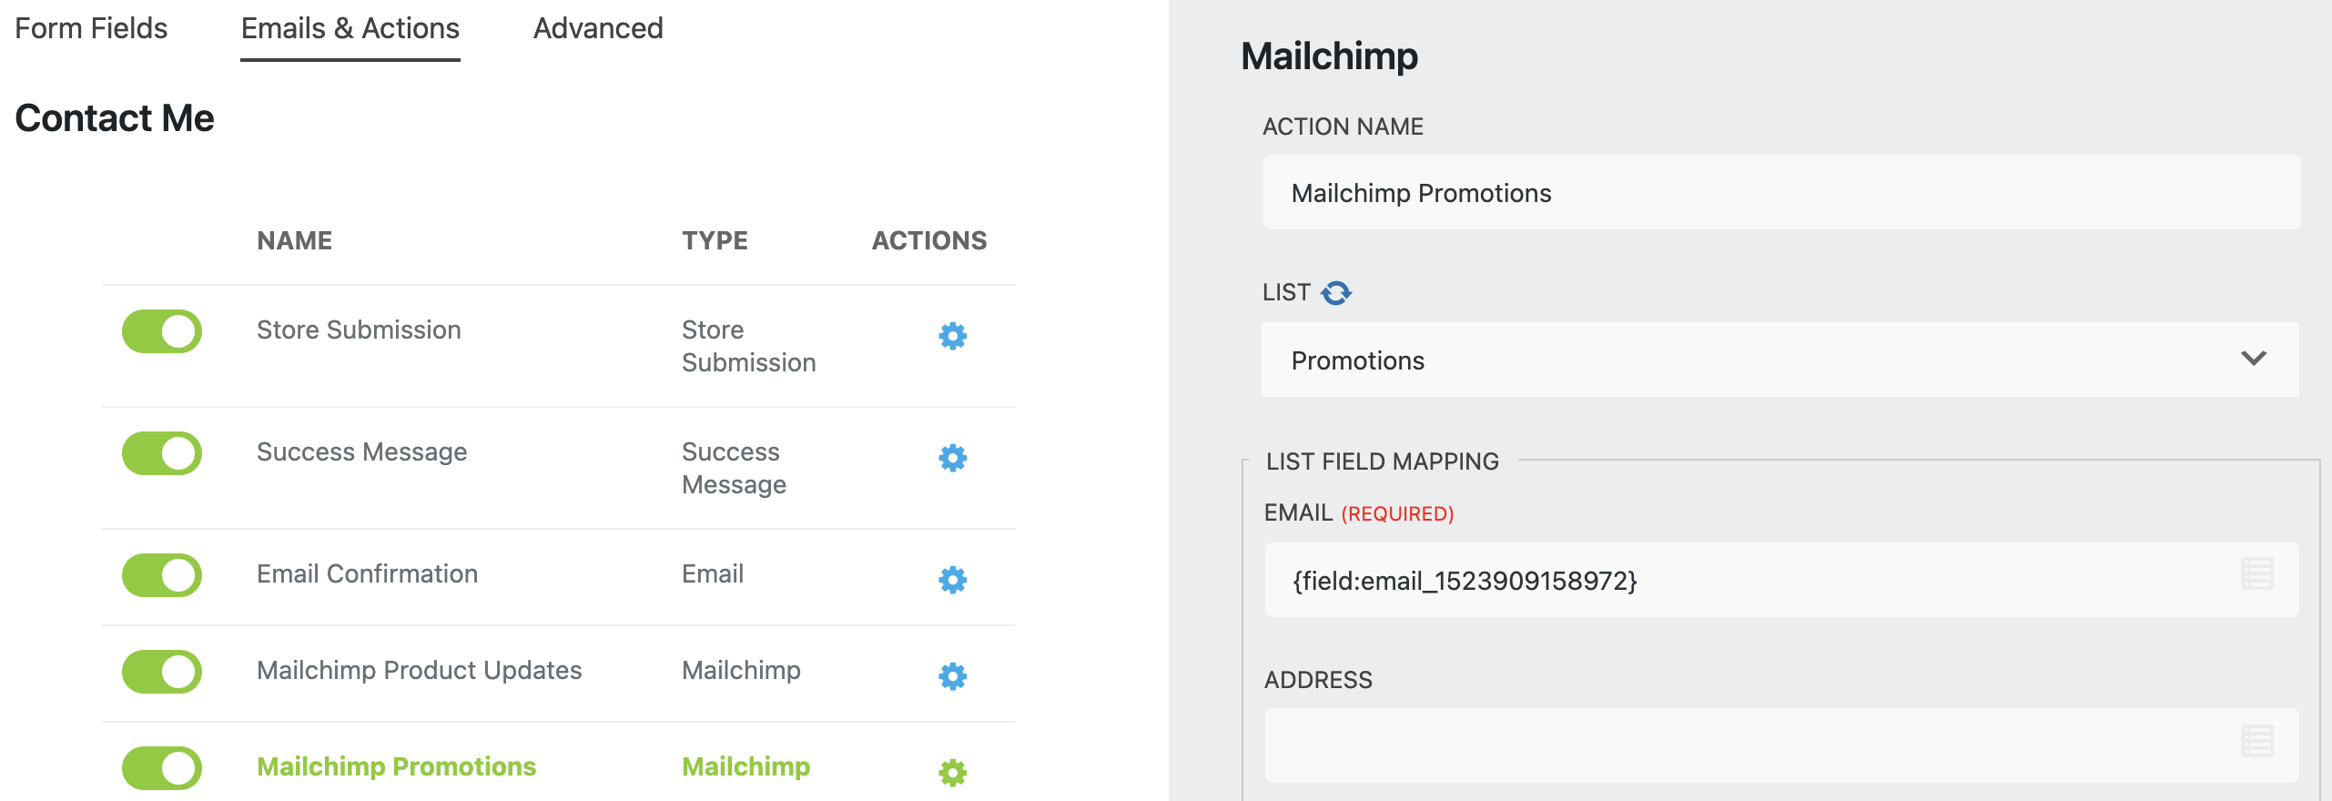2332x801 pixels.
Task: Disable the Mailchimp Product Updates toggle
Action: [x=162, y=672]
